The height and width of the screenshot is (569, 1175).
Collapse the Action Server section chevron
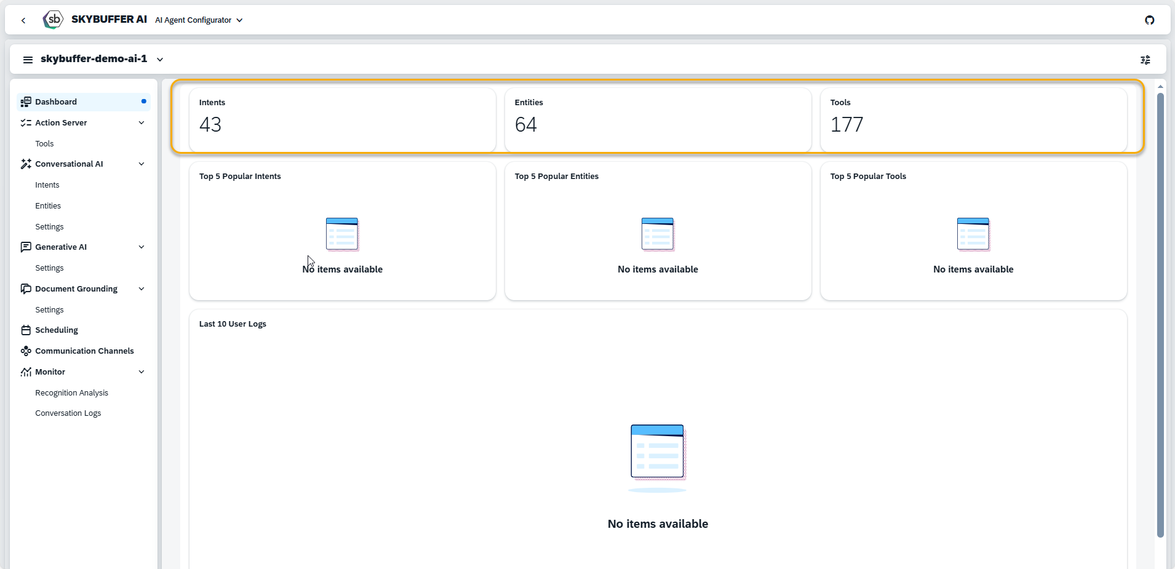point(141,123)
